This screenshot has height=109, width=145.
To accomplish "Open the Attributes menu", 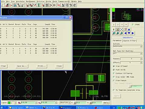I will 20,2.
